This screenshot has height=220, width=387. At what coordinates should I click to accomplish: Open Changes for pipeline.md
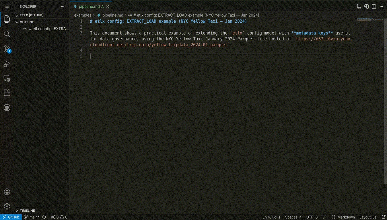[358, 6]
